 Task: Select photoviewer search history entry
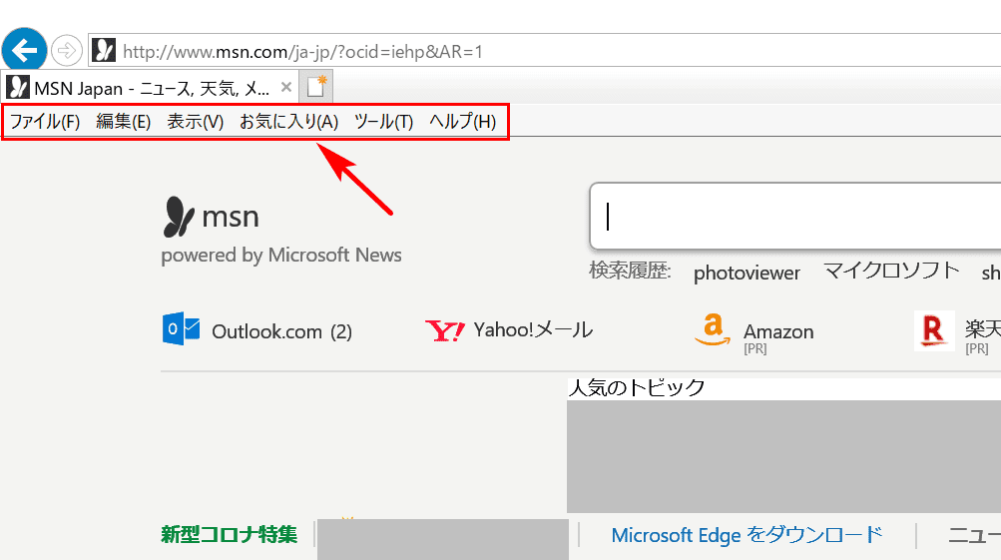(747, 274)
